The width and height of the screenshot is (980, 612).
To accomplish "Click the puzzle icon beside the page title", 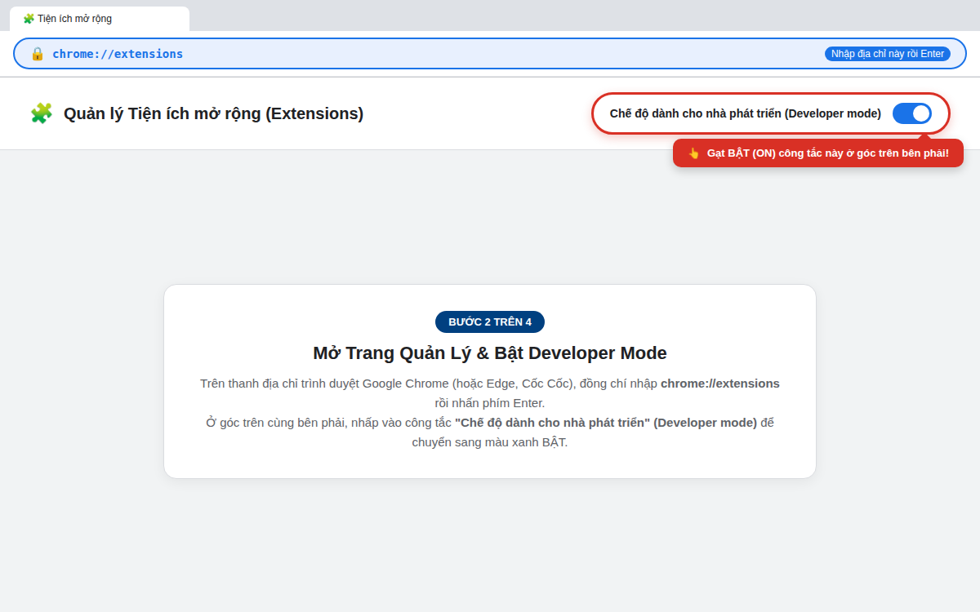I will [41, 113].
